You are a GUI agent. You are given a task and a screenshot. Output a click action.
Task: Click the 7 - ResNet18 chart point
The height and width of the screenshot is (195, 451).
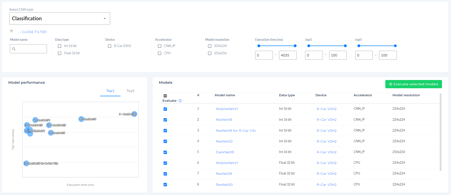(51, 133)
